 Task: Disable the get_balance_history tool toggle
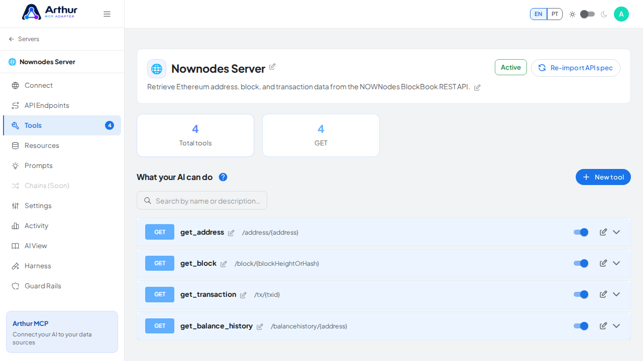[581, 326]
